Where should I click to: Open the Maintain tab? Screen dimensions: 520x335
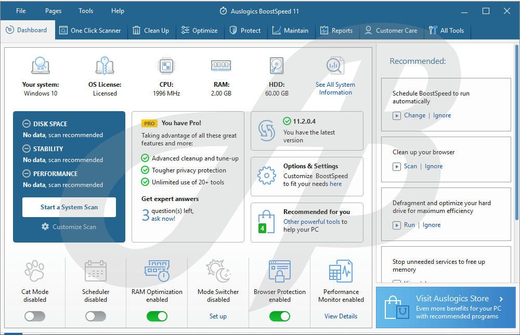(291, 31)
